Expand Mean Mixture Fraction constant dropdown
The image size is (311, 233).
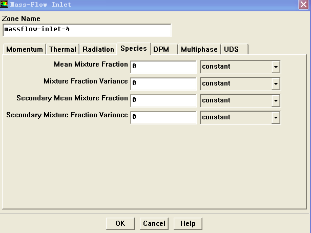click(x=276, y=67)
